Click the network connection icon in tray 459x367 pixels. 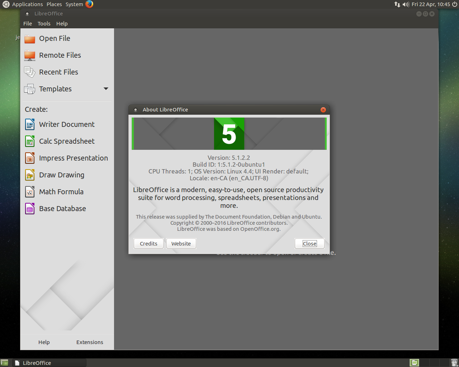click(x=397, y=4)
